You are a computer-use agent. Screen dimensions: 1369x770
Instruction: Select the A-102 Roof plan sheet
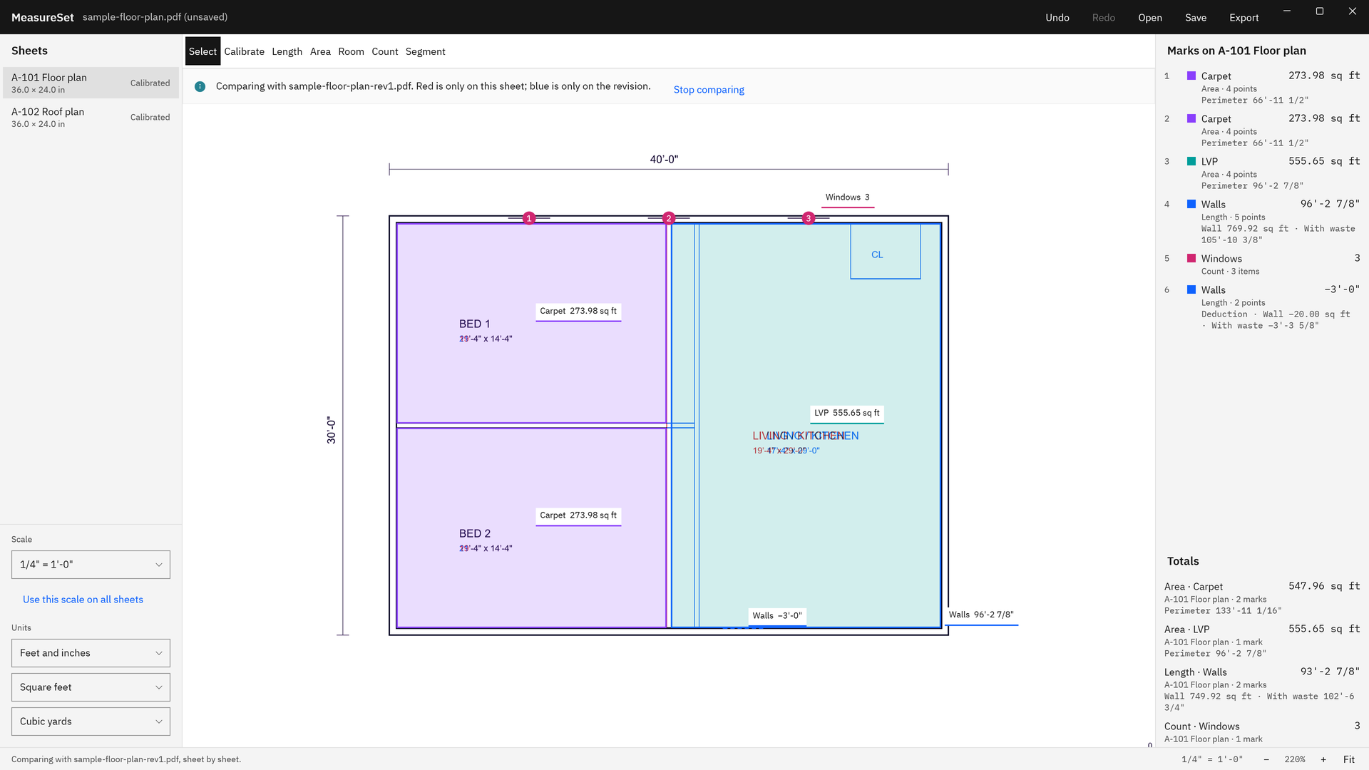pos(91,117)
